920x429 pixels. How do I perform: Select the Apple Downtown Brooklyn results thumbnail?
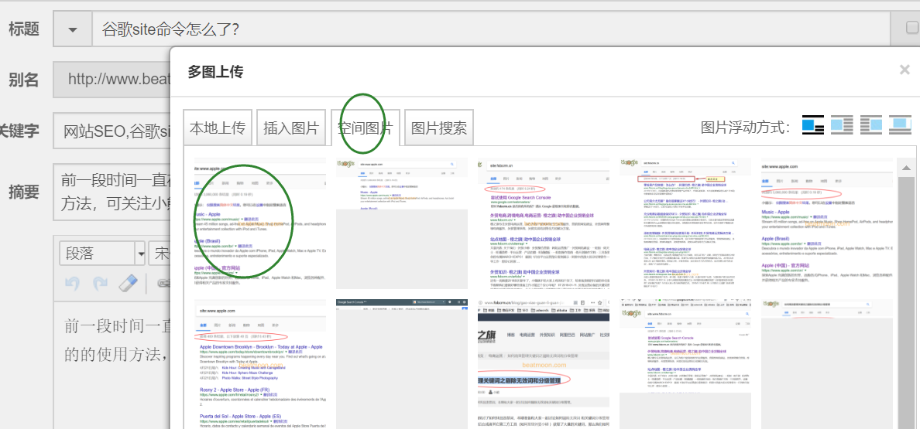260,364
